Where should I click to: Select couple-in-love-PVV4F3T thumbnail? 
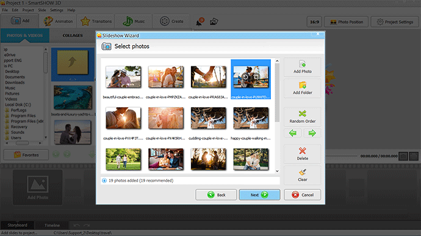123,118
